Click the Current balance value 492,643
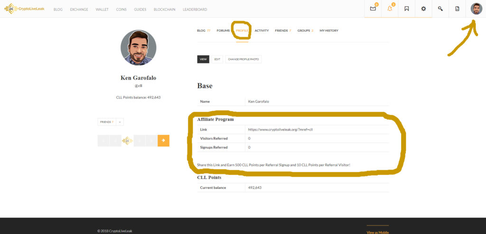 point(255,188)
